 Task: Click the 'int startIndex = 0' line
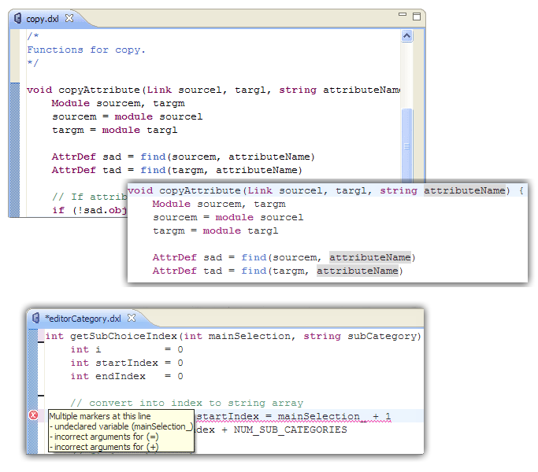click(127, 363)
